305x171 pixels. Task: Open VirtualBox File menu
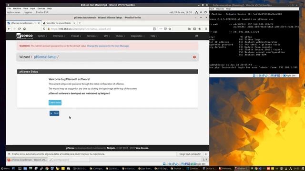pyautogui.click(x=9, y=9)
